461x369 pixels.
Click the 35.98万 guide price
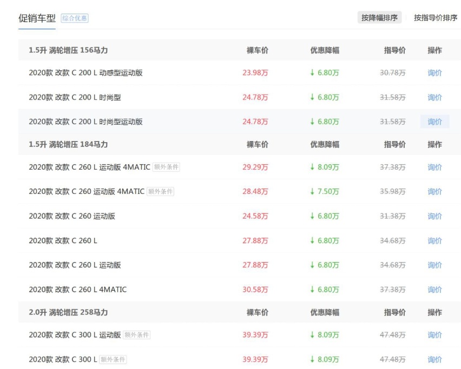pos(392,191)
